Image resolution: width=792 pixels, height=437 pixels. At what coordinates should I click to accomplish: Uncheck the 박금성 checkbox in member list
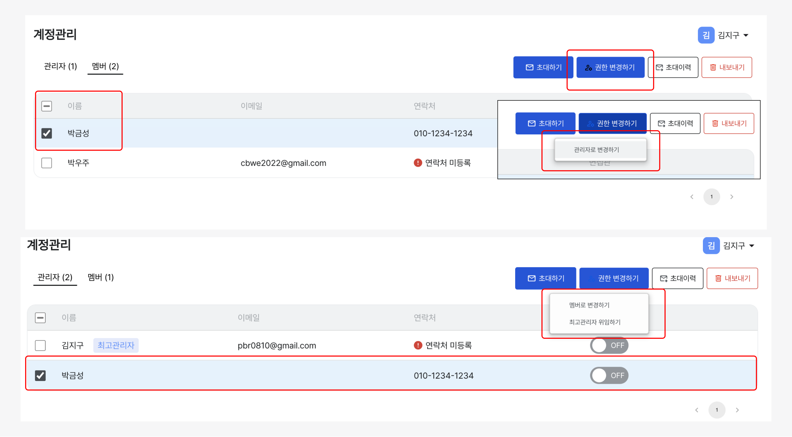click(46, 133)
